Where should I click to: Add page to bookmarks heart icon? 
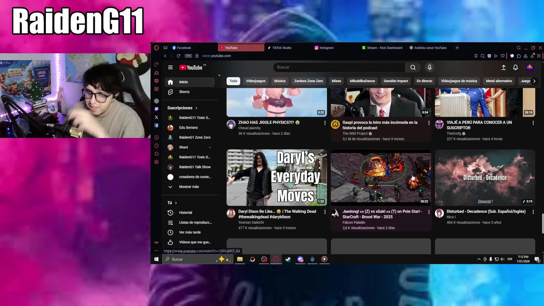[x=502, y=56]
